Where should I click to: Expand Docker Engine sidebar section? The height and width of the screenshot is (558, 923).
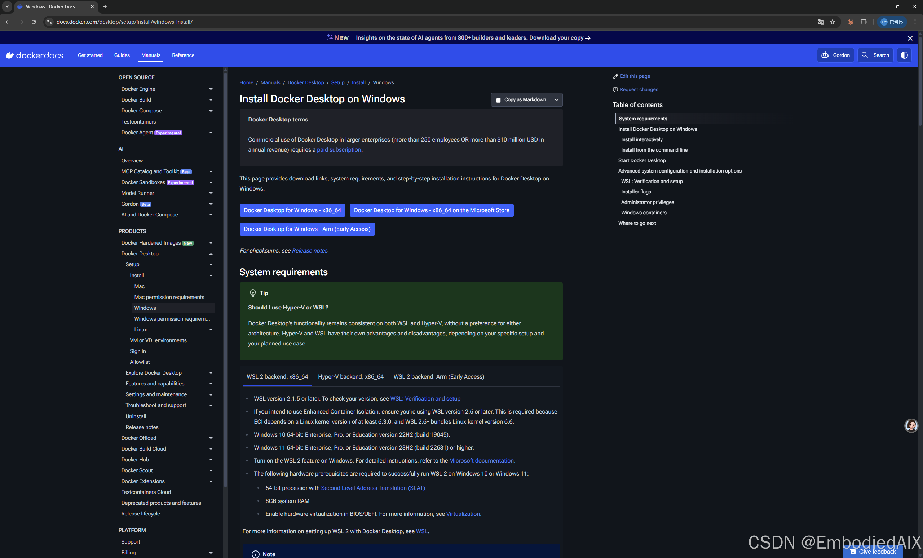[x=211, y=89]
